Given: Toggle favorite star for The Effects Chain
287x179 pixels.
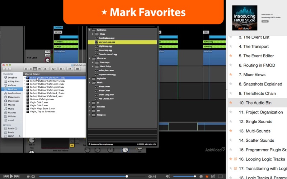Looking at the screenshot, I should pyautogui.click(x=231, y=93).
